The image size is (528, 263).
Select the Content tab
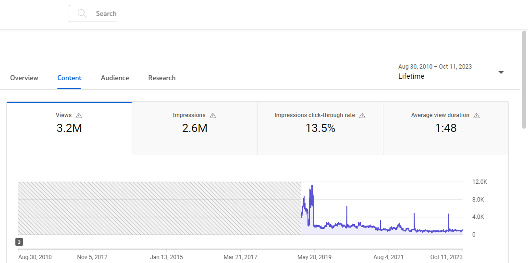69,78
